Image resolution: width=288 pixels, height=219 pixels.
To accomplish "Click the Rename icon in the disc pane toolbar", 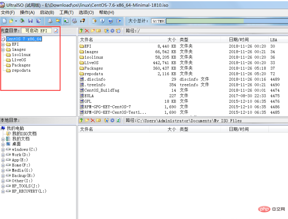I will (99, 31).
